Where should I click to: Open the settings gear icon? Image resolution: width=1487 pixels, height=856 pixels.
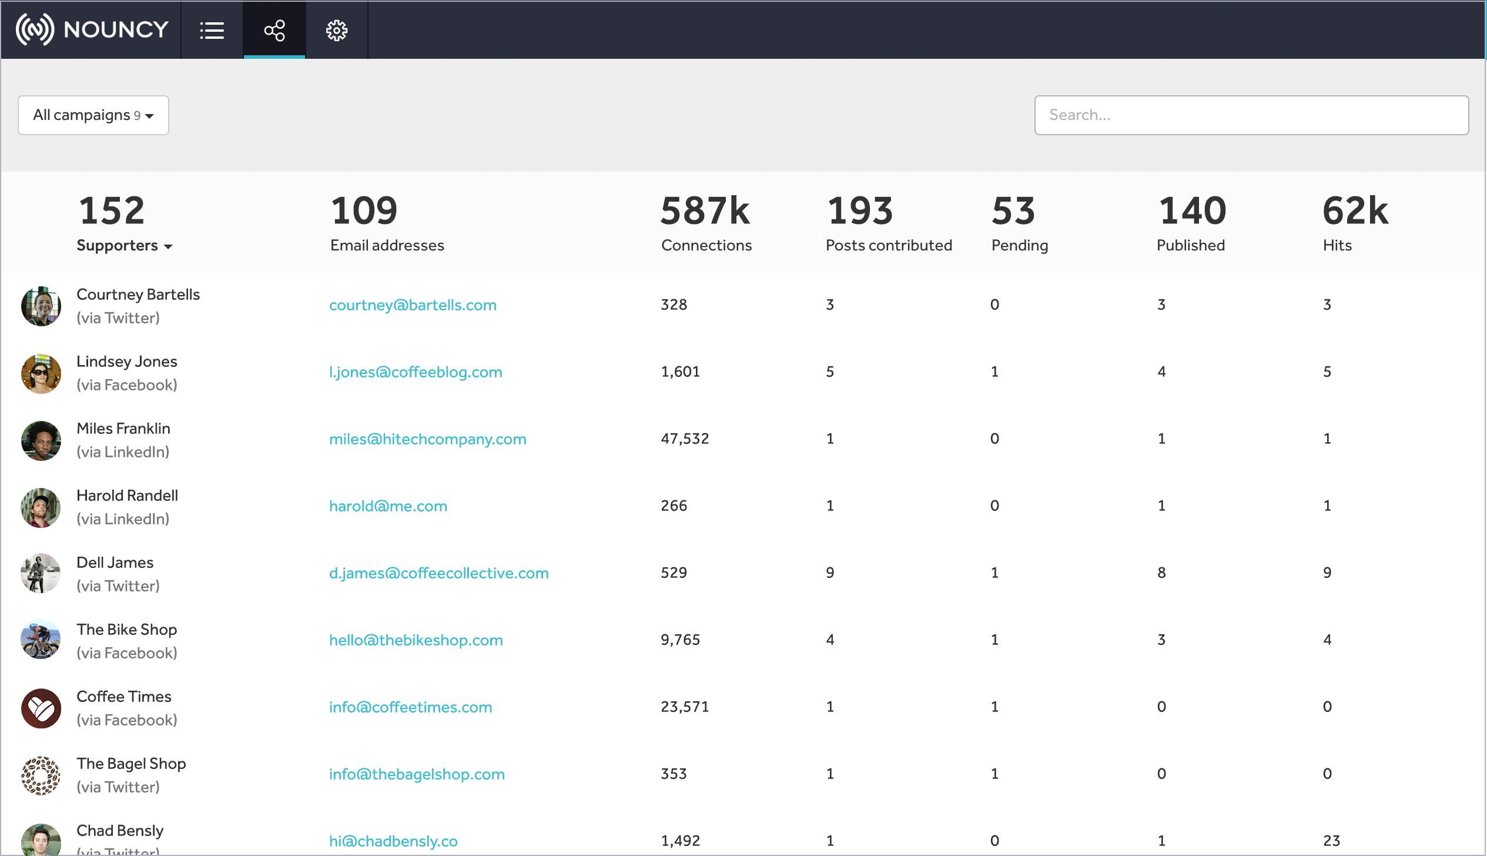click(x=337, y=30)
